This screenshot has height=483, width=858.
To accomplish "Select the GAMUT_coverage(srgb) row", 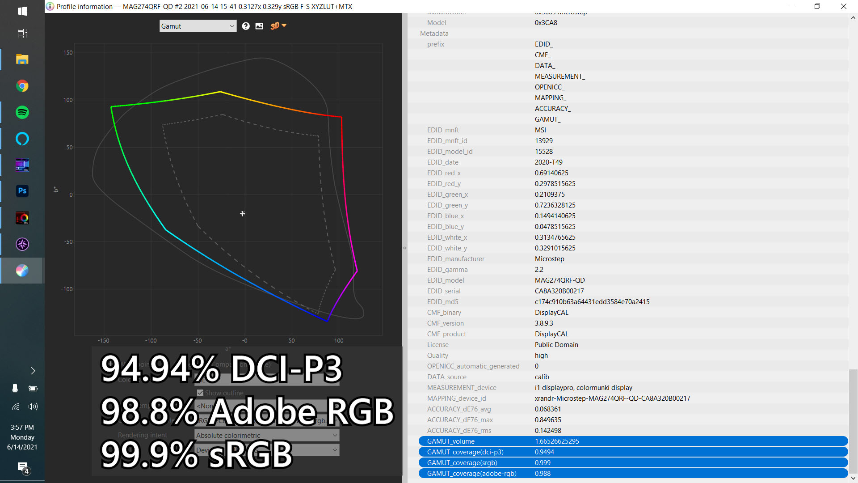I will click(633, 462).
